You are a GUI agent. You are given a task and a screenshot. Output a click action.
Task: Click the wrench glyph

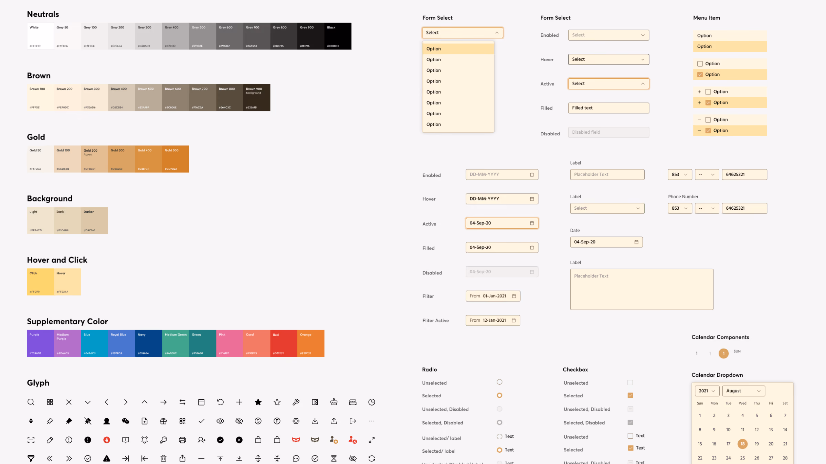[x=296, y=402]
